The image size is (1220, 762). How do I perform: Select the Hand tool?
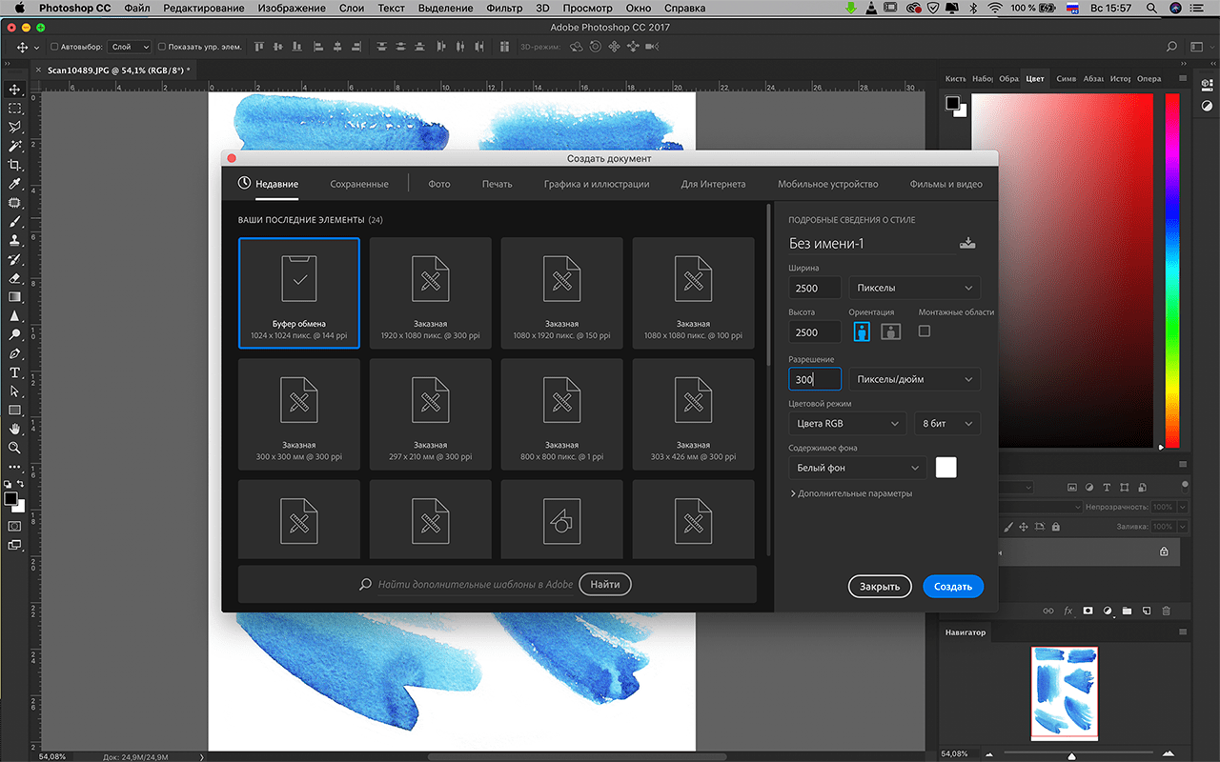(14, 429)
